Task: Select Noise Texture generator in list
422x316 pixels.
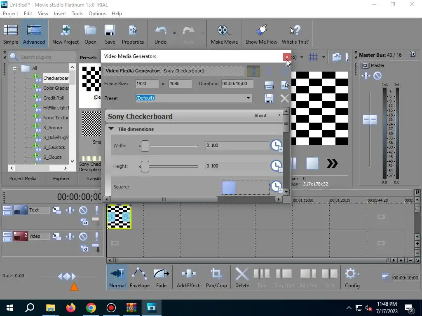Action: click(x=56, y=118)
